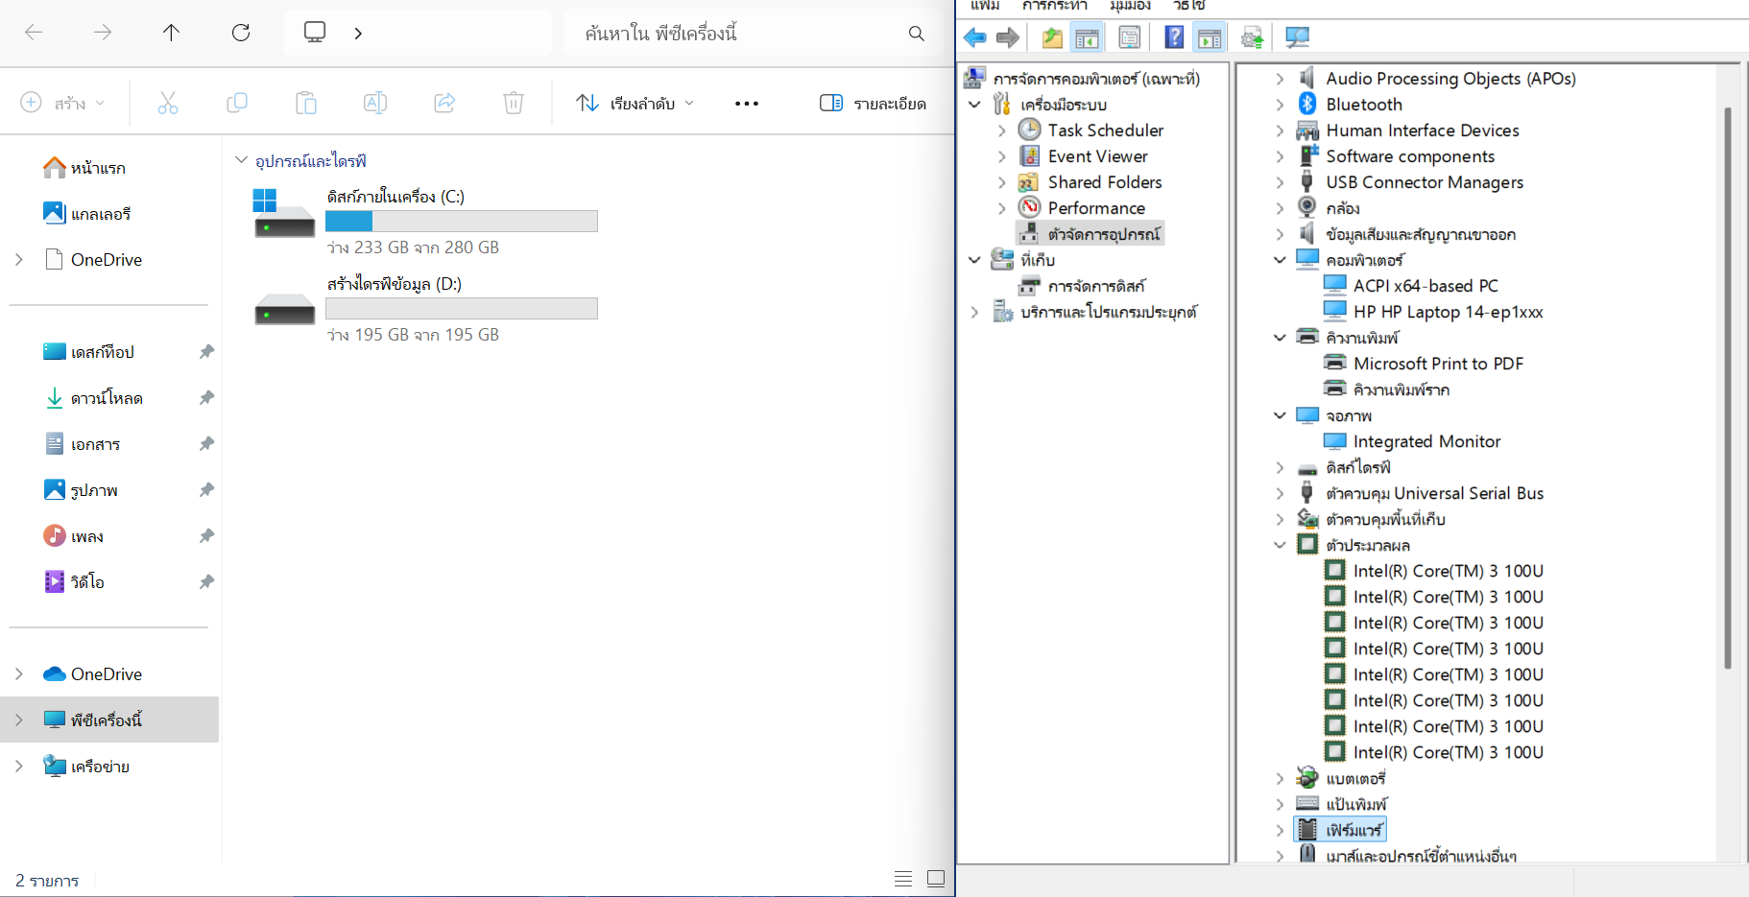Click the Share icon in File Explorer toolbar
1749x897 pixels.
(x=444, y=103)
